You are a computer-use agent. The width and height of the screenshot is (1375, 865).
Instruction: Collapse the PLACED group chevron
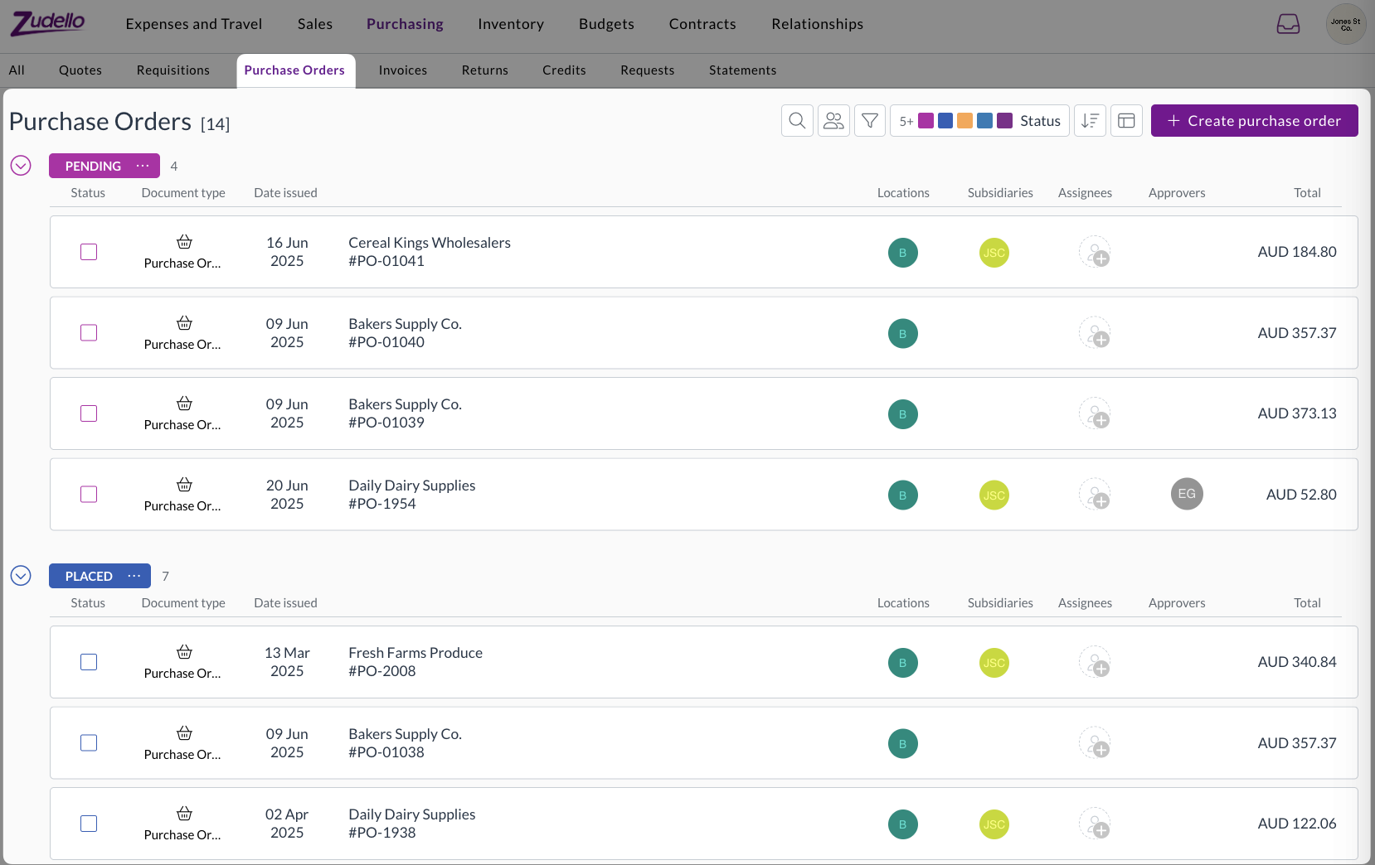tap(21, 576)
